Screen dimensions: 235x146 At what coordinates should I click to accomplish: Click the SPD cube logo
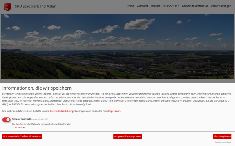coord(7,7)
